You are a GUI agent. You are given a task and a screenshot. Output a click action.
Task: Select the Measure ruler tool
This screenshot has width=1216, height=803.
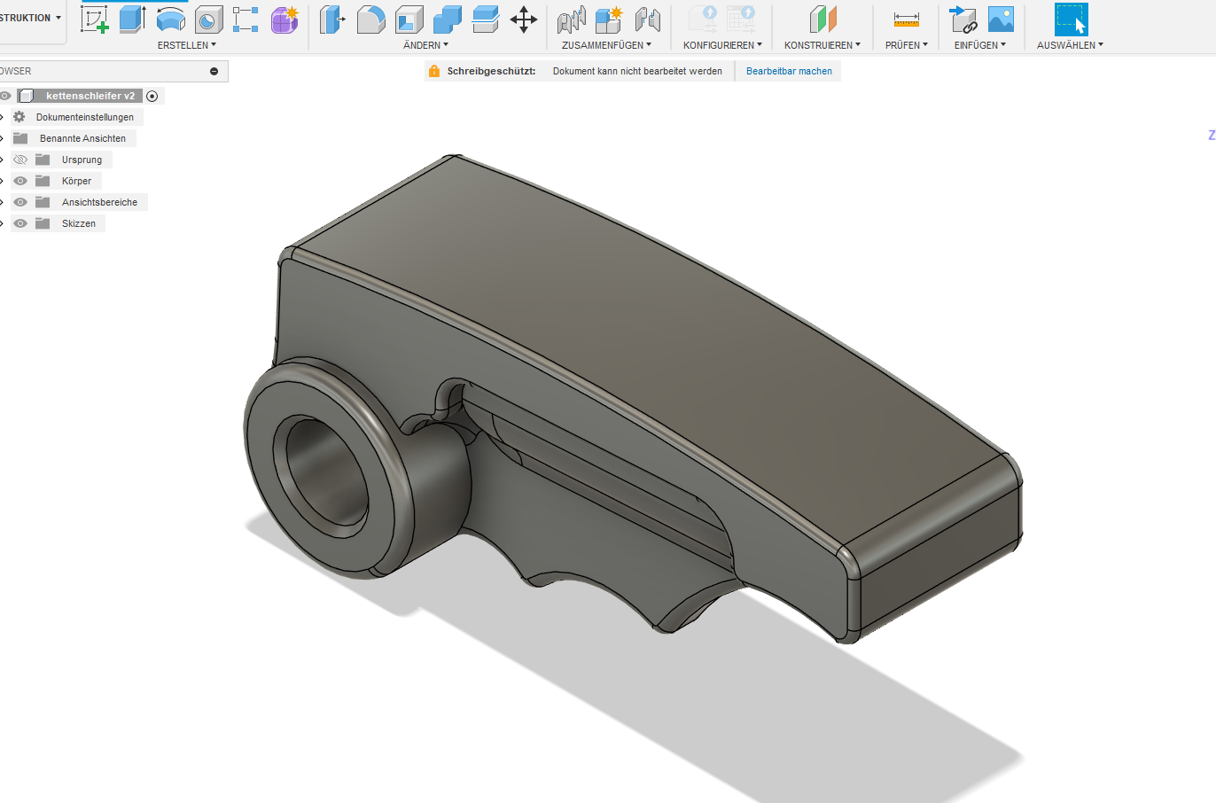906,19
